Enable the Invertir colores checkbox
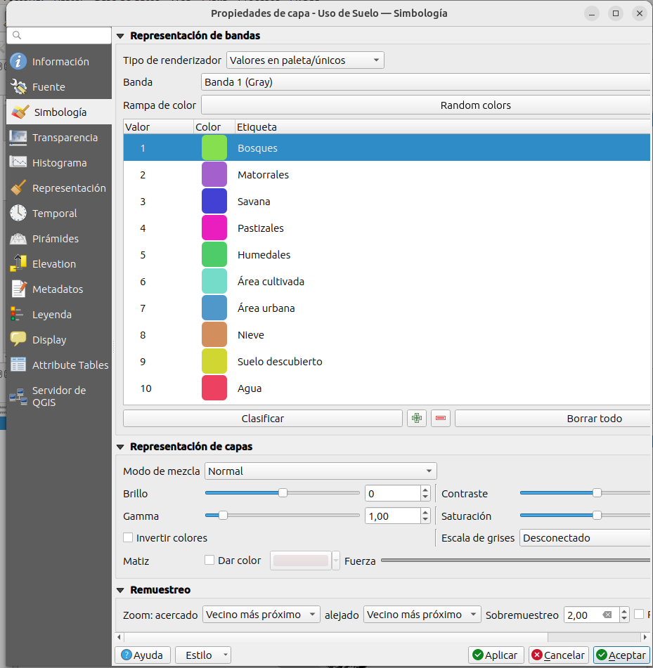The height and width of the screenshot is (668, 653). [x=128, y=538]
